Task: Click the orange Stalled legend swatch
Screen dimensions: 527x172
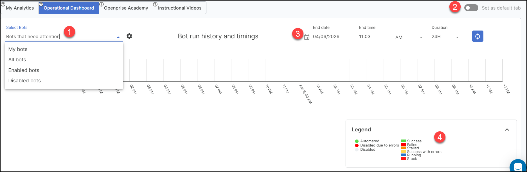Action: (403, 148)
